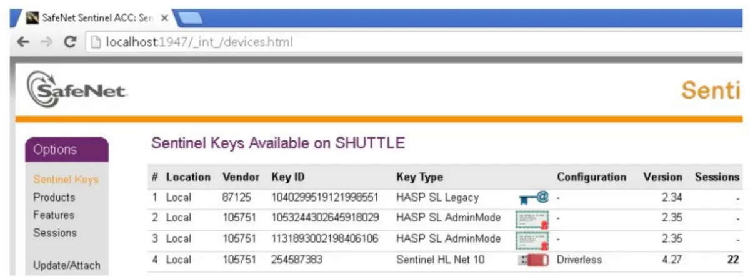Click the browser back arrow
This screenshot has width=750, height=277.
(x=22, y=42)
